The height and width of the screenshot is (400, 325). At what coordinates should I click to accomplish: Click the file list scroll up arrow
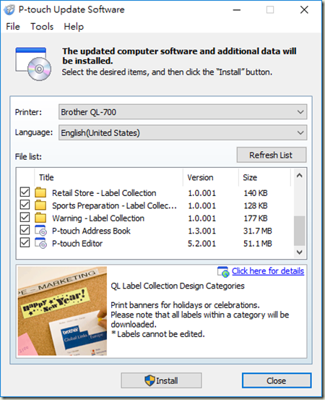pyautogui.click(x=300, y=176)
